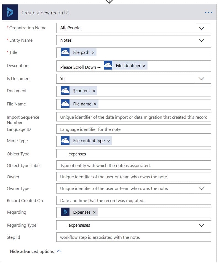
Task: Select the OneDrive icon on the File path token
Action: 65,52
